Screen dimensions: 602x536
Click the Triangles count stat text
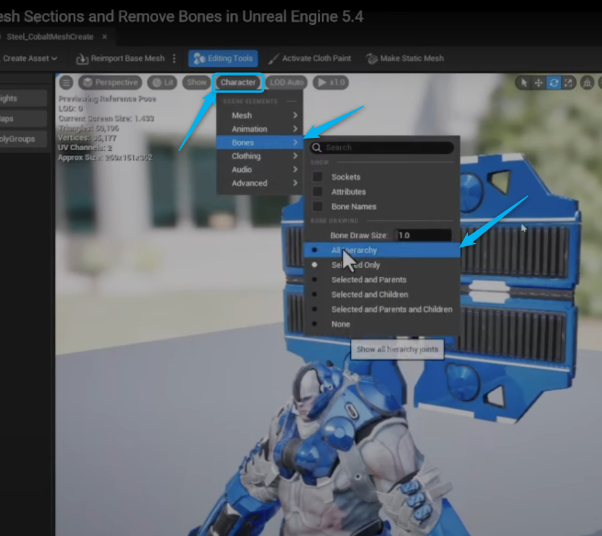[x=88, y=128]
